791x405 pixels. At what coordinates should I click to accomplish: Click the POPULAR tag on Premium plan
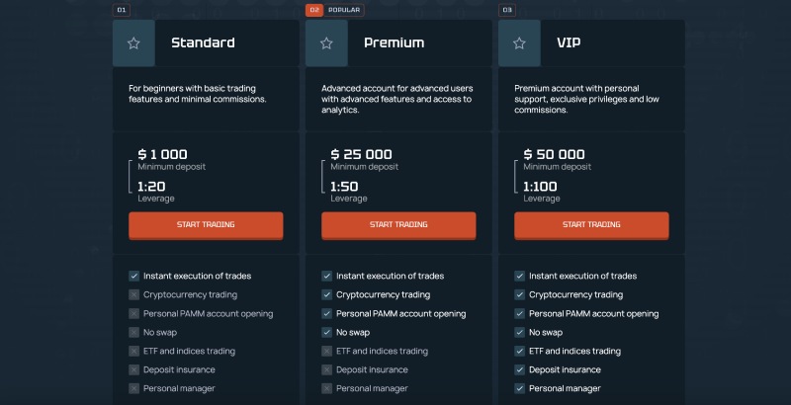[x=344, y=10]
